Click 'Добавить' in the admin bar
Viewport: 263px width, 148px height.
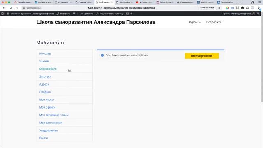(87, 14)
